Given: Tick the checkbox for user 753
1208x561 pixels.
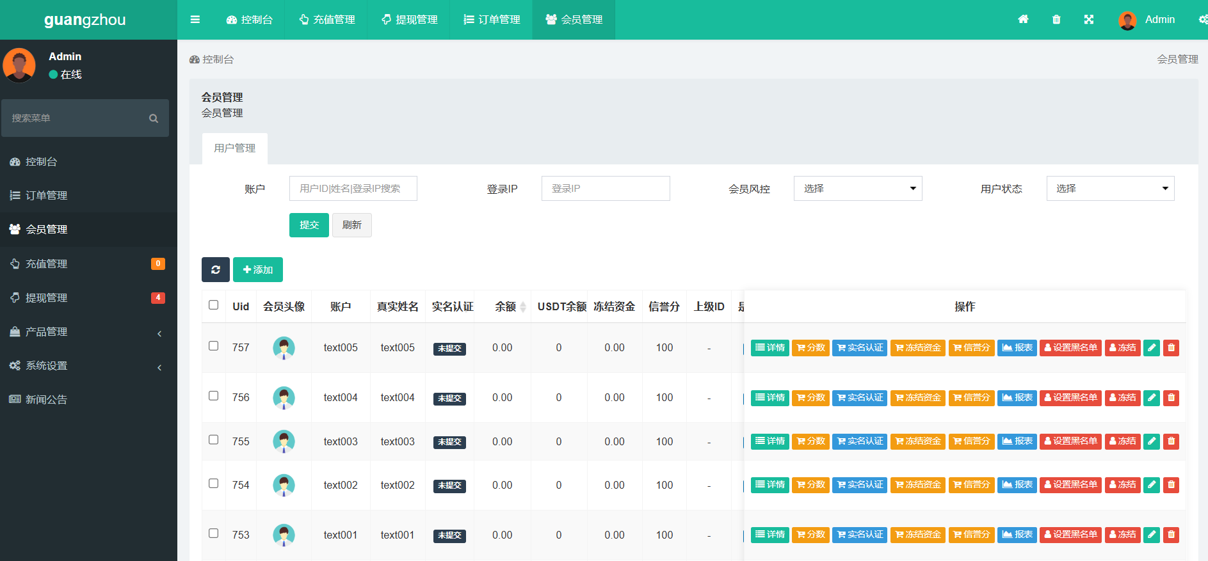Looking at the screenshot, I should 214,533.
